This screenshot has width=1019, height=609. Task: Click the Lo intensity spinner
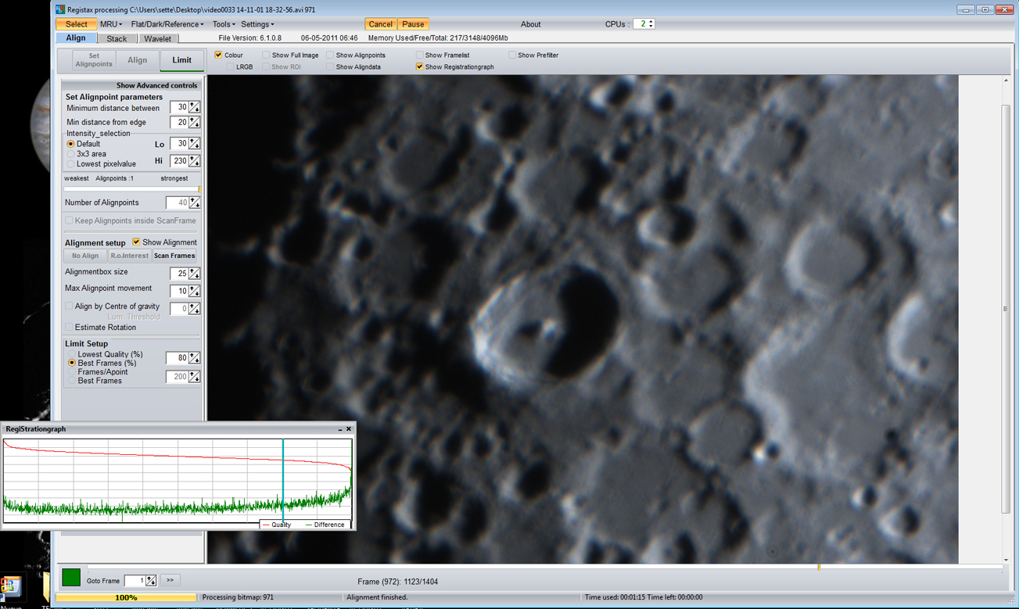(x=195, y=144)
